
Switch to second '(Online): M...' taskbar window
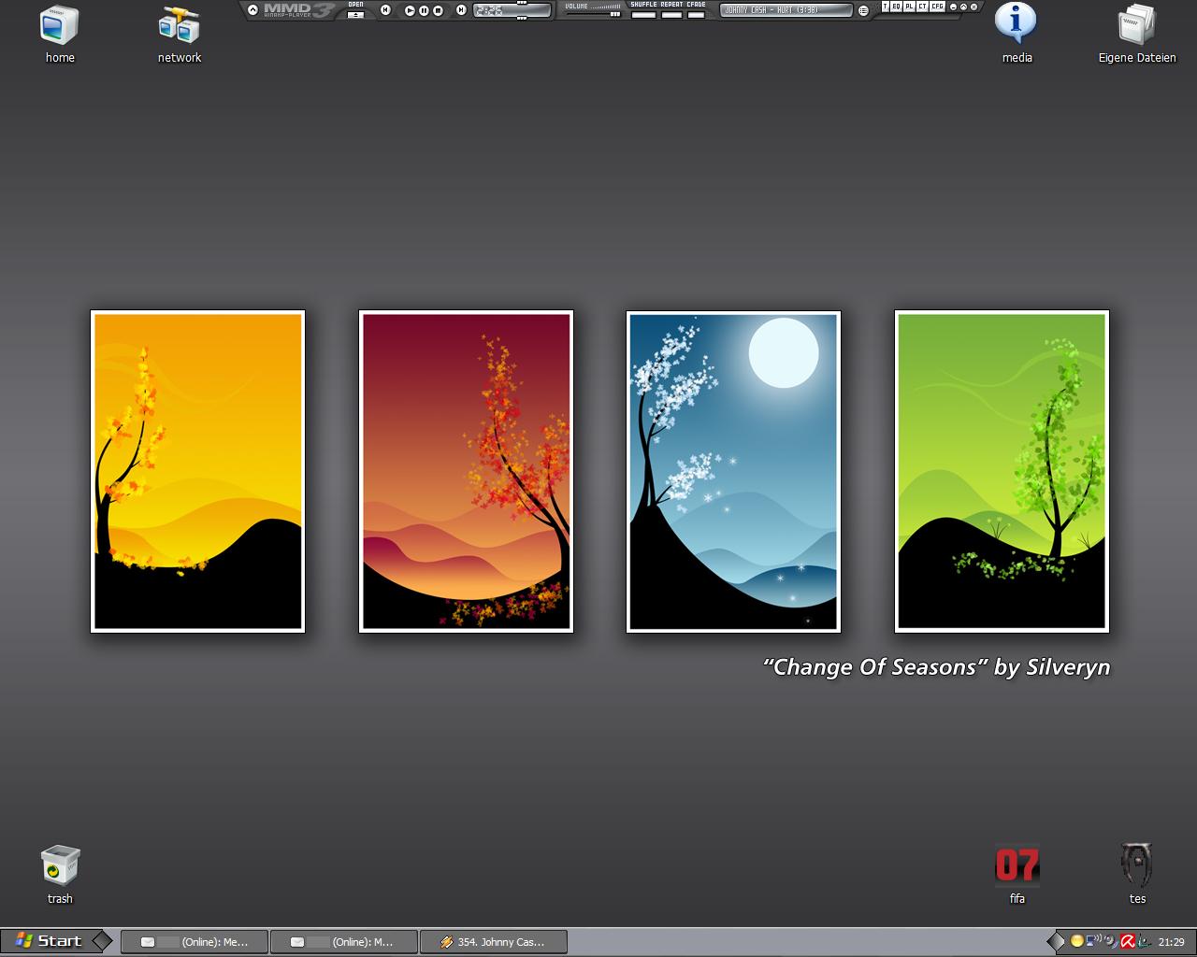coord(343,942)
